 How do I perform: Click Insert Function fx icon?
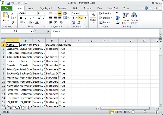tap(48, 31)
